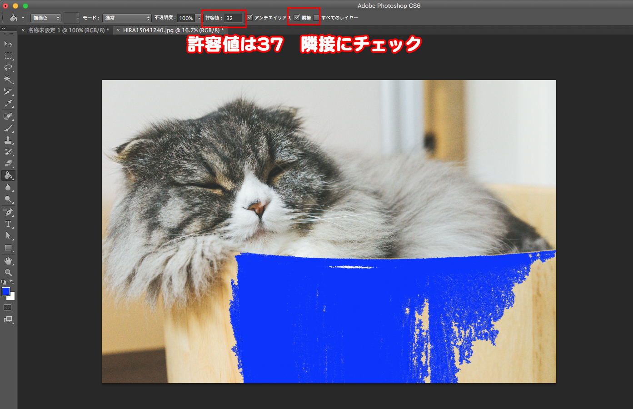The image size is (633, 409).
Task: Expand the 不透明度 opacity slider arrow
Action: pyautogui.click(x=199, y=18)
